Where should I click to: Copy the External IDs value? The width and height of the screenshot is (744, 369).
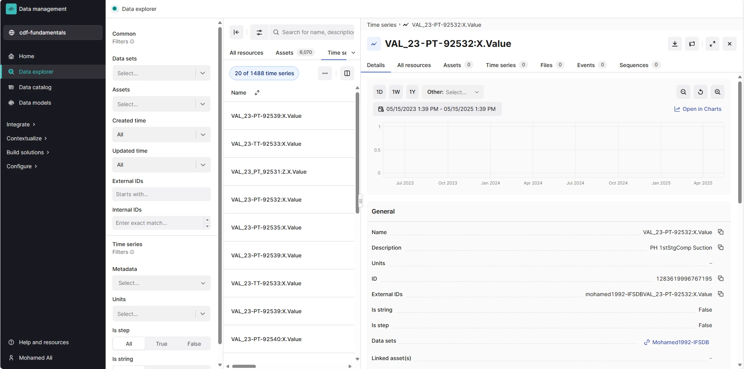pyautogui.click(x=721, y=294)
